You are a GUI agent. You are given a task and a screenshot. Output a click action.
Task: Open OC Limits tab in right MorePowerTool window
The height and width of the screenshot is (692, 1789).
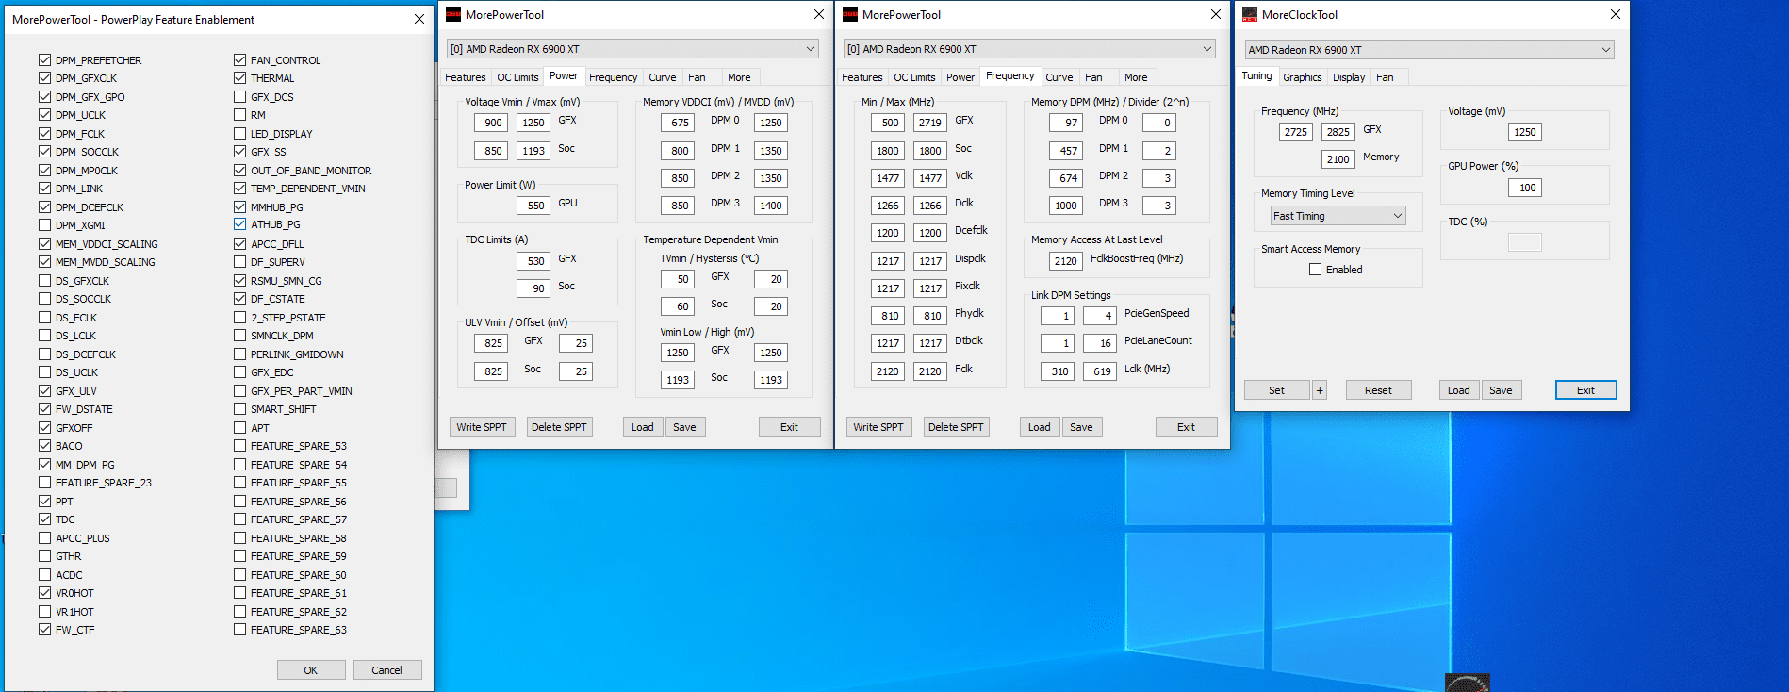click(x=914, y=77)
